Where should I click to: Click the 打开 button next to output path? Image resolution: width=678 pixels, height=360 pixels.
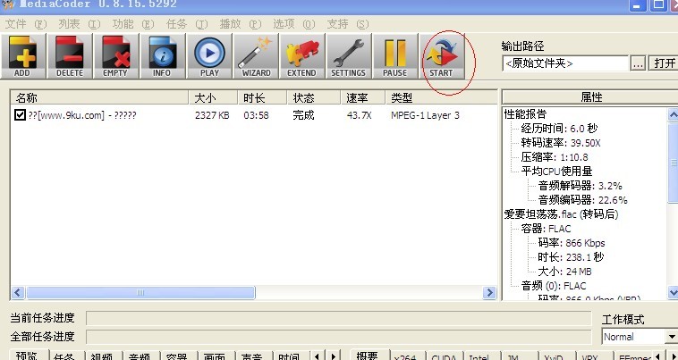(x=664, y=63)
